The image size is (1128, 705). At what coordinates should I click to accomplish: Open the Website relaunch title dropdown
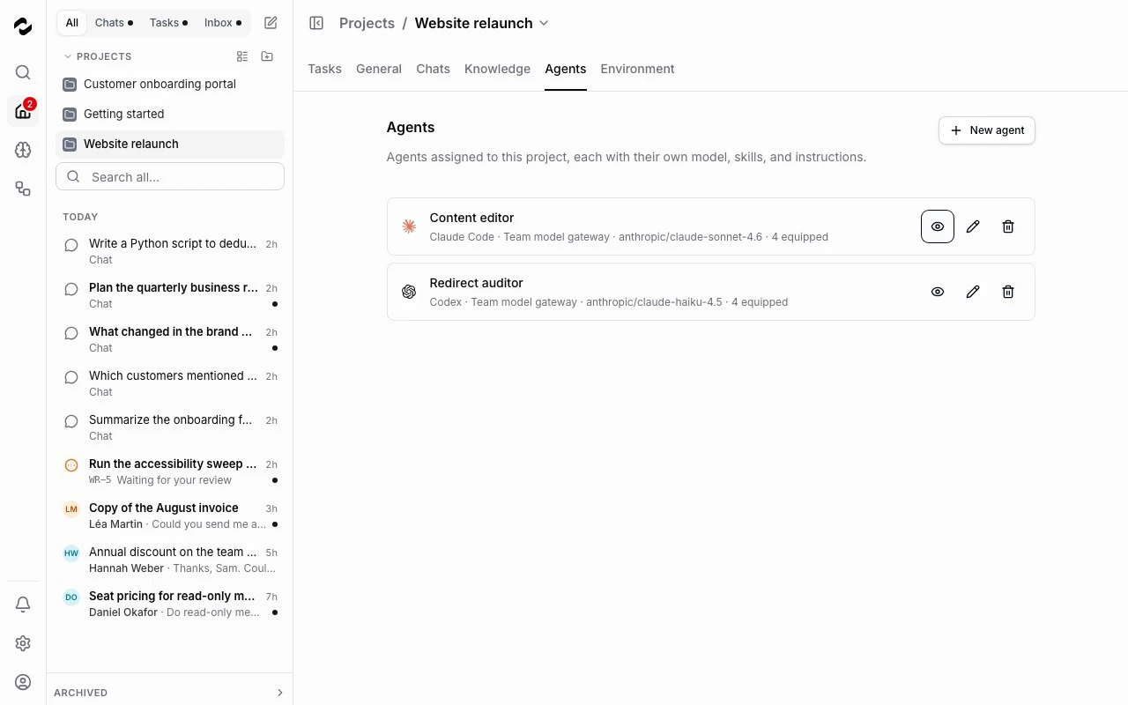(544, 23)
